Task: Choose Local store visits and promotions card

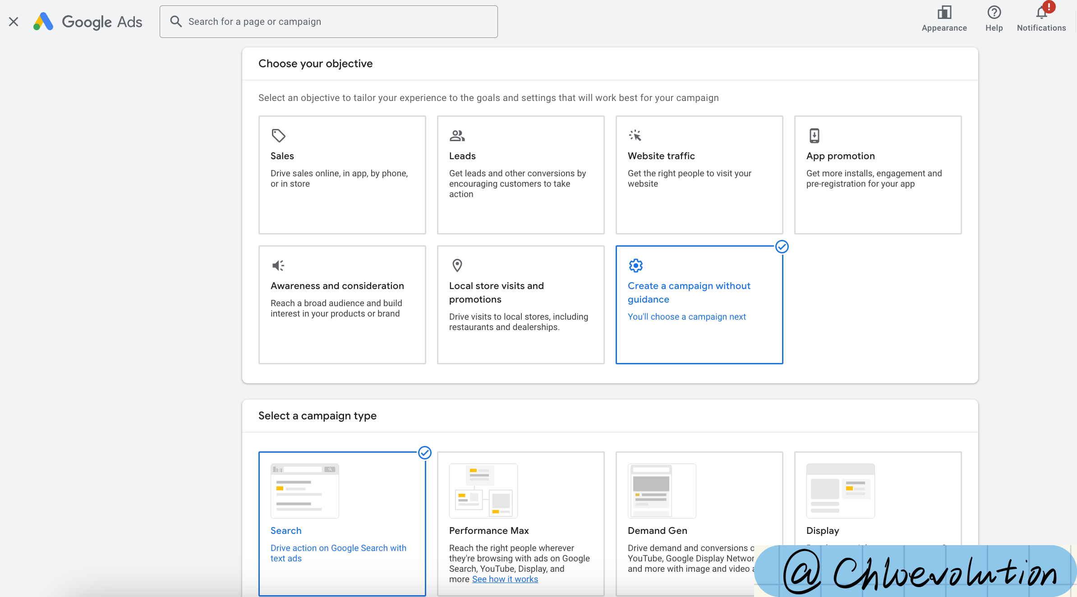Action: coord(520,304)
